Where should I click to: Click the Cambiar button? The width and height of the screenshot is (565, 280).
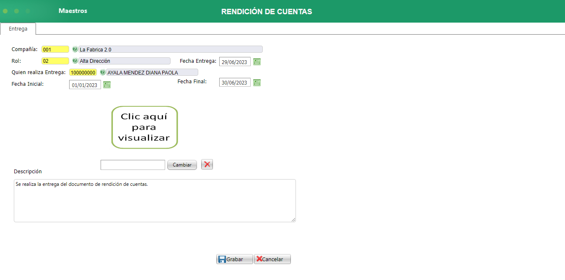(x=182, y=164)
